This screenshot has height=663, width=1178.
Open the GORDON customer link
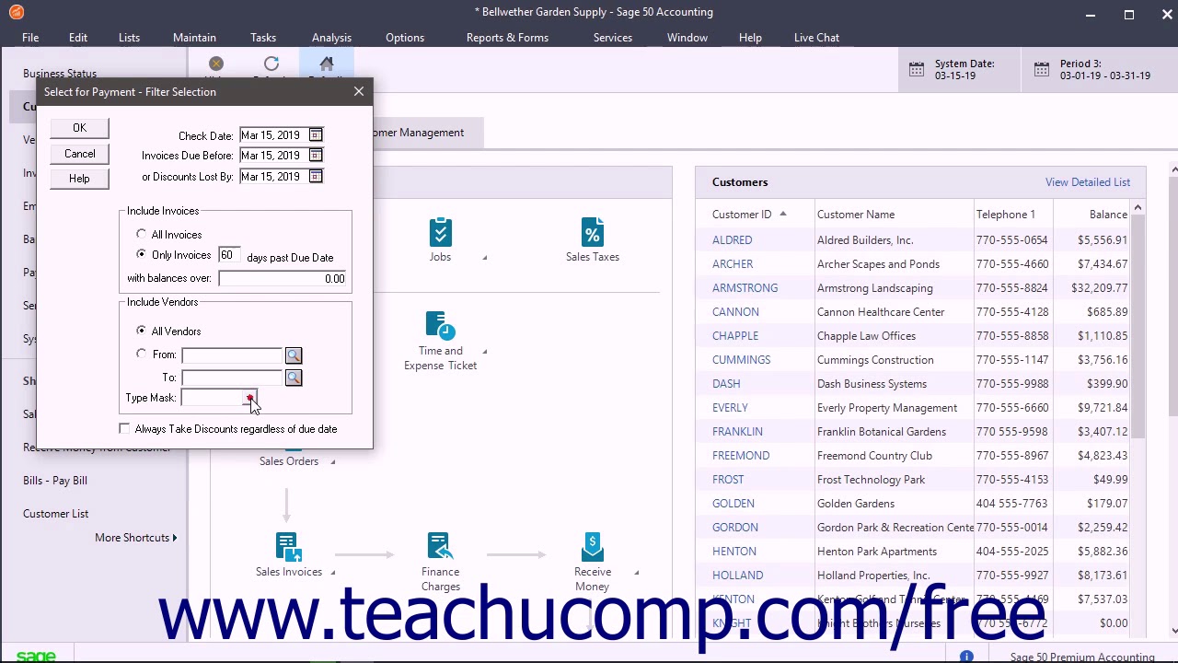[734, 528]
